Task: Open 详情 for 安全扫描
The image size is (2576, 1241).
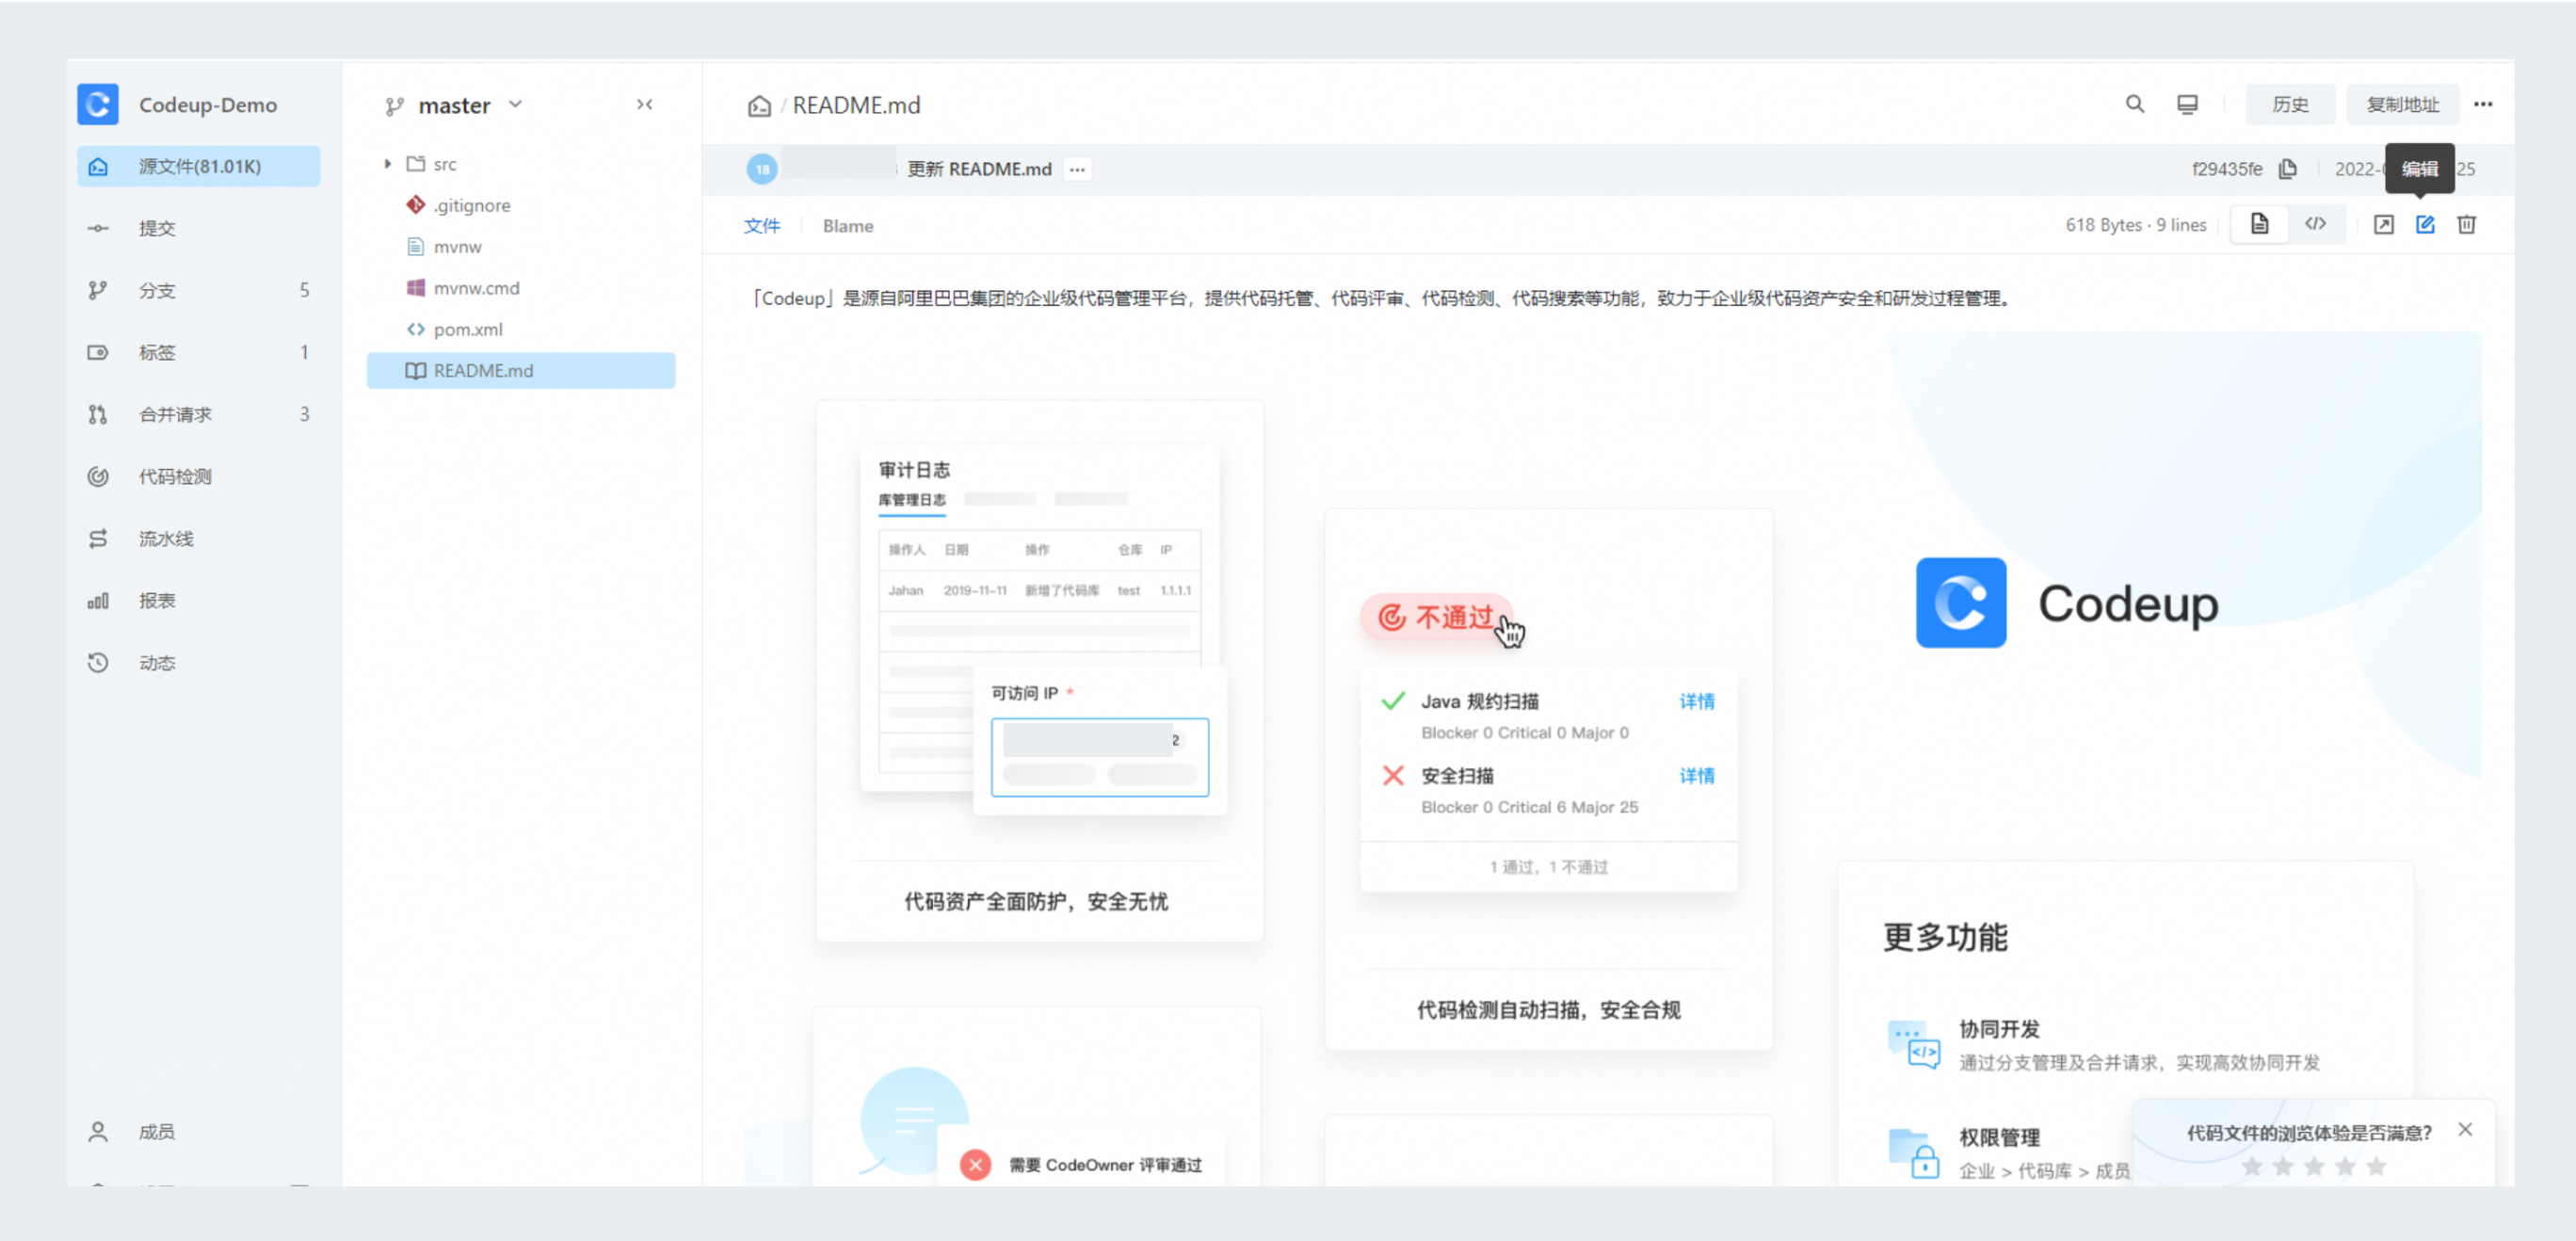Action: 1697,775
